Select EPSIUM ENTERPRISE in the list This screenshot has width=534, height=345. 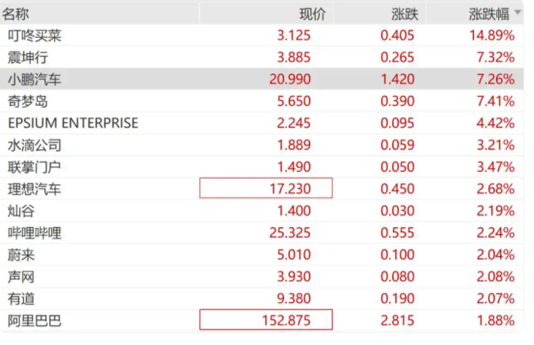click(73, 123)
